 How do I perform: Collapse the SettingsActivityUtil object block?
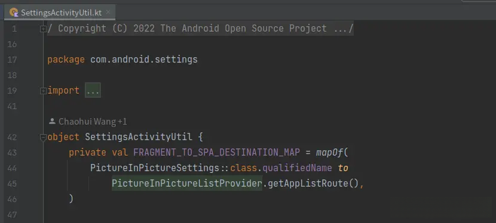coord(43,137)
